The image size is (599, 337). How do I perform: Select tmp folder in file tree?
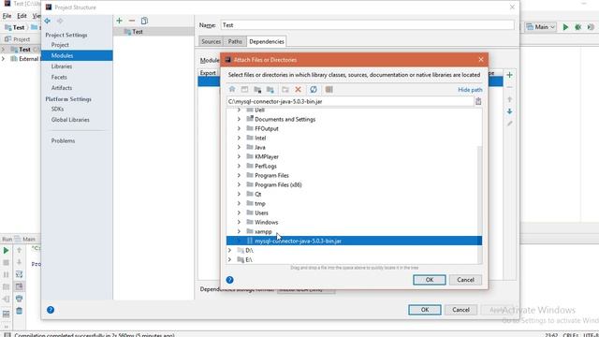coord(260,204)
